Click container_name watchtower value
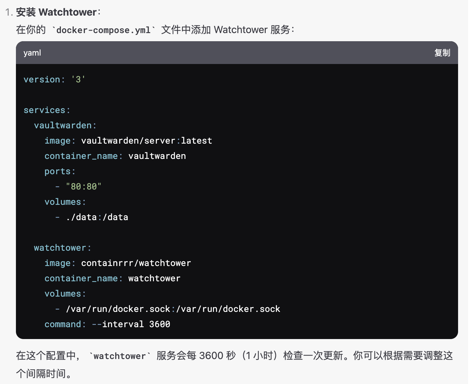 pos(154,278)
